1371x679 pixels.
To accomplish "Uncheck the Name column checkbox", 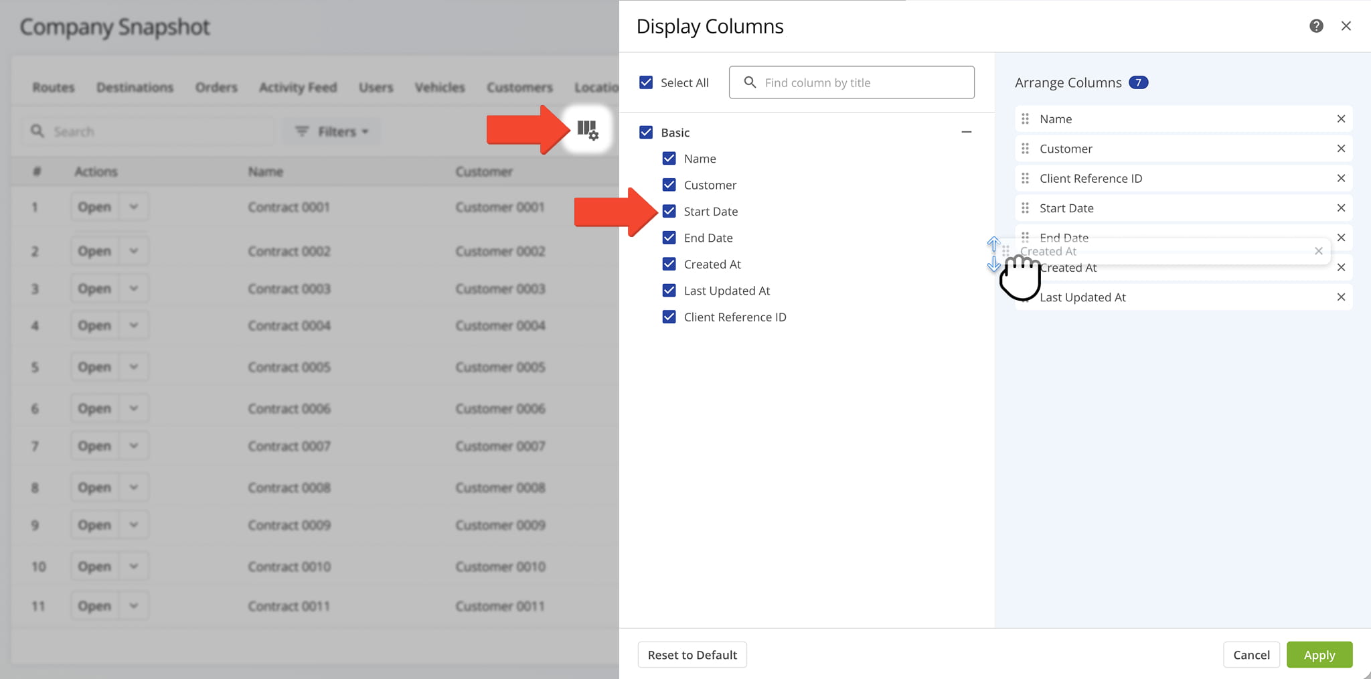I will (669, 158).
